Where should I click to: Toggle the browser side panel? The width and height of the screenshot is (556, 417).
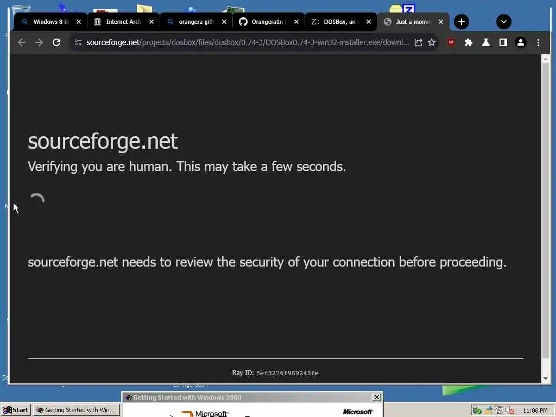tap(503, 42)
